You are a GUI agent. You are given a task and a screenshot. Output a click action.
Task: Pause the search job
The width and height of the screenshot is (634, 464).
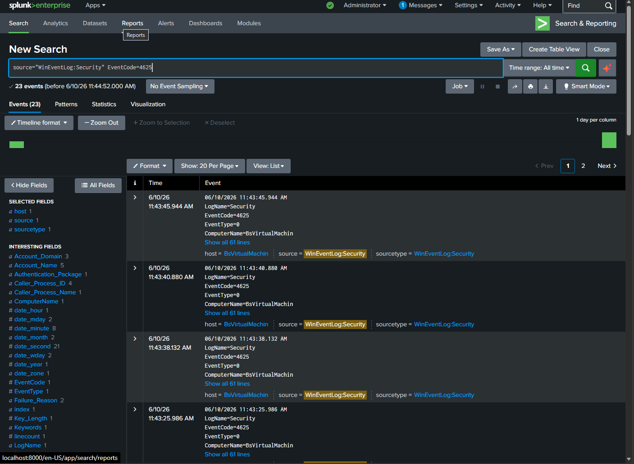pos(482,86)
